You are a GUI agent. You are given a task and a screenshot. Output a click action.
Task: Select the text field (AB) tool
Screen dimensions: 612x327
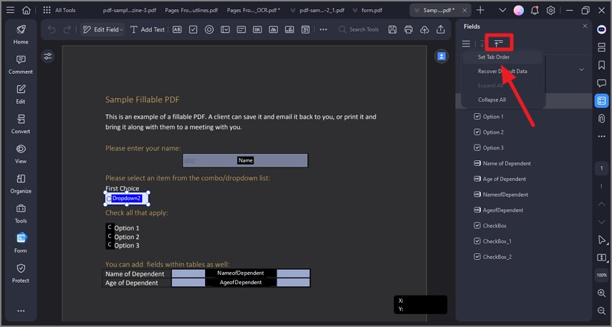(177, 29)
